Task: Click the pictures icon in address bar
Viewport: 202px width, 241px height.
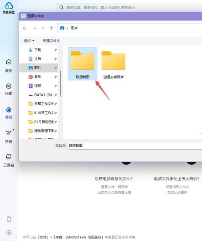Action: [x=62, y=28]
